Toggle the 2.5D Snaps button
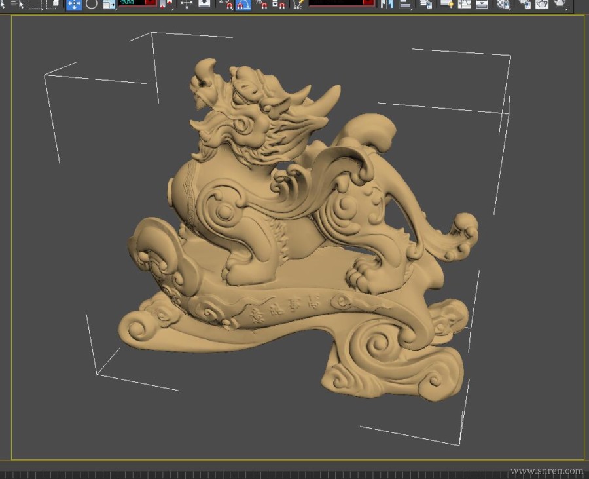 [x=225, y=4]
